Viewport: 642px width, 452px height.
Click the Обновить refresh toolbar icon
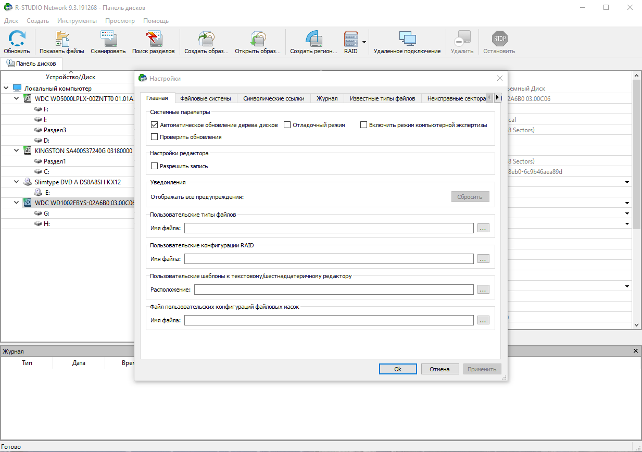[x=17, y=42]
